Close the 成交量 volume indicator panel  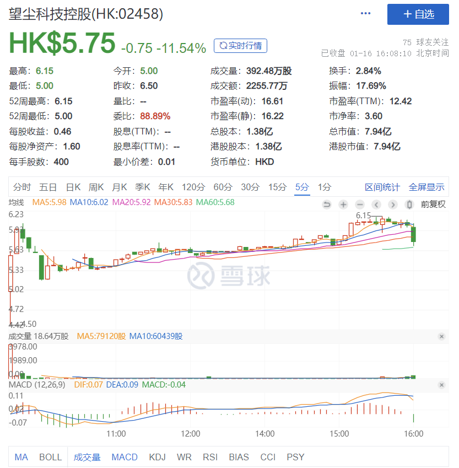coord(442,336)
